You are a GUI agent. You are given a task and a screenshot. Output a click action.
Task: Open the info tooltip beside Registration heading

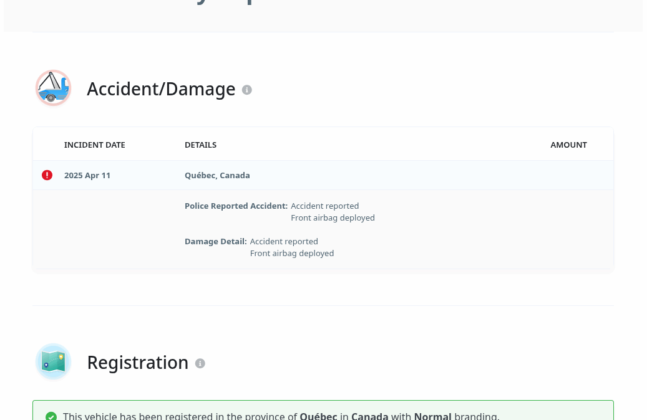pos(200,363)
